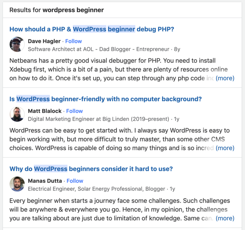Image resolution: width=245 pixels, height=230 pixels.
Task: Follow Manas Dutta
Action: 75,181
